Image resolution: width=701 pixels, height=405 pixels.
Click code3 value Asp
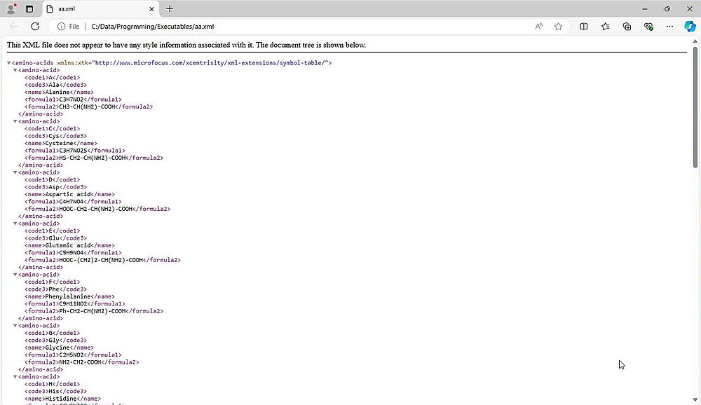pyautogui.click(x=54, y=187)
